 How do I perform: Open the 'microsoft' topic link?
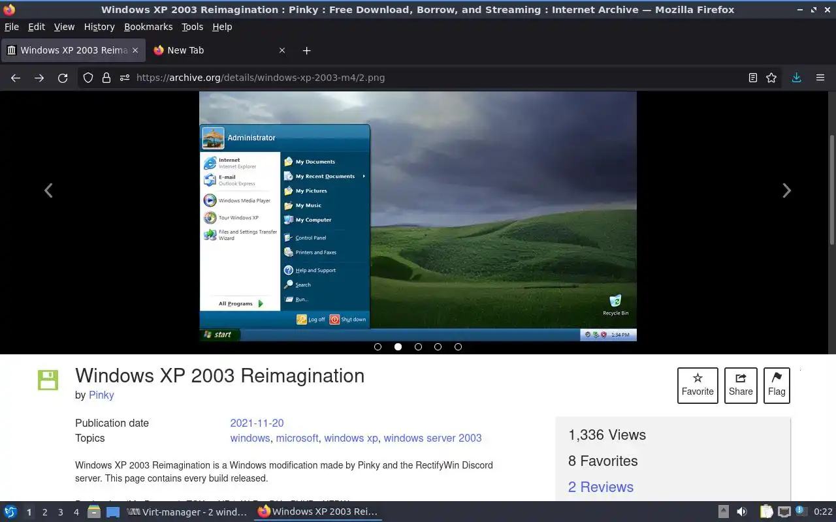click(x=297, y=438)
